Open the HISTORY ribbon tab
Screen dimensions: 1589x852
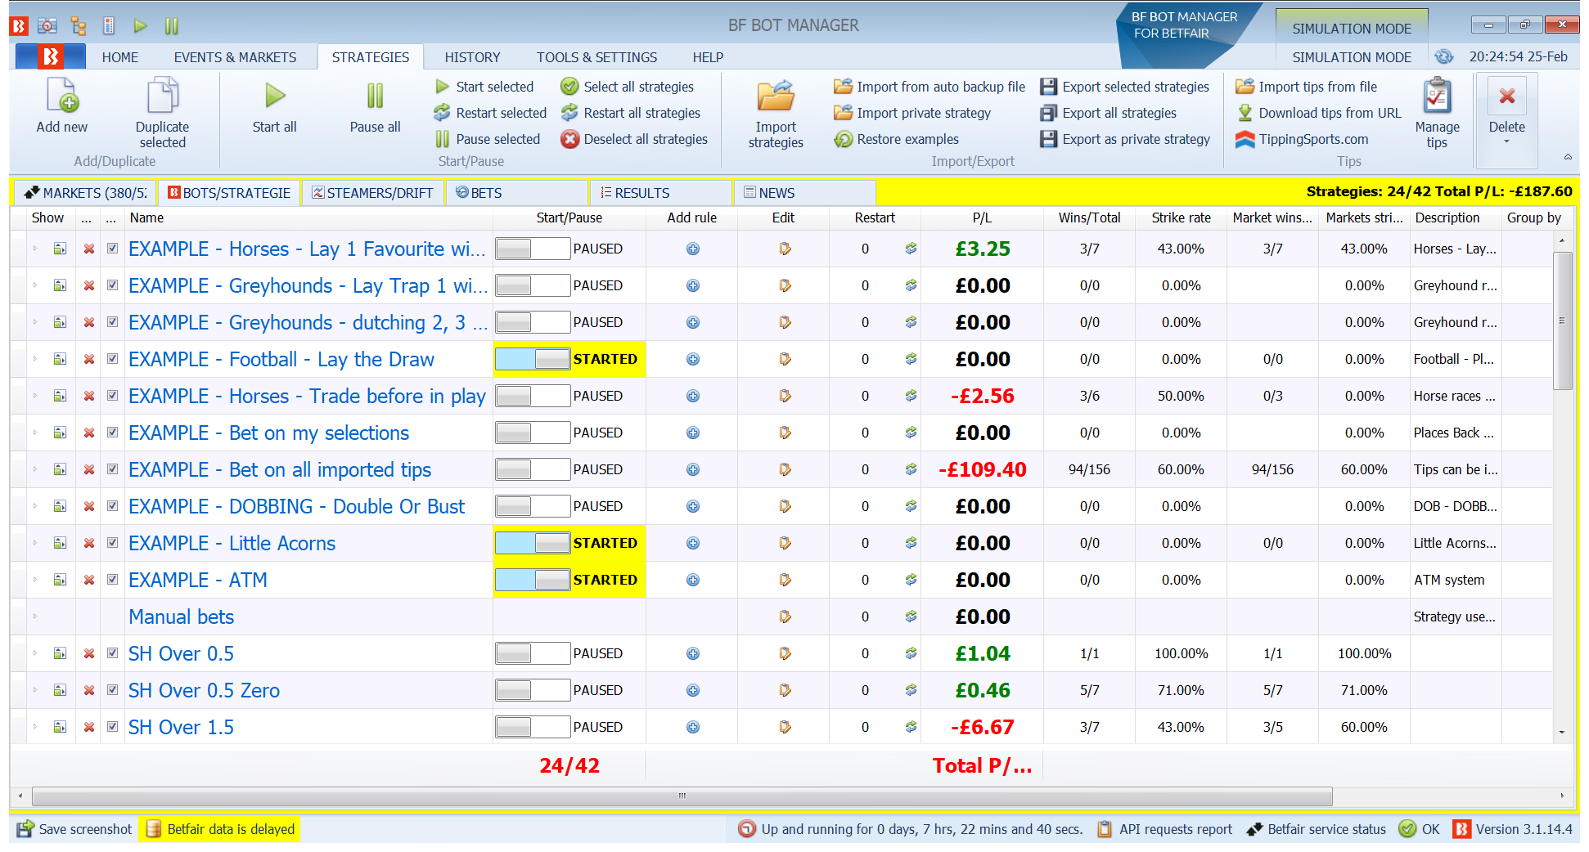coord(472,57)
